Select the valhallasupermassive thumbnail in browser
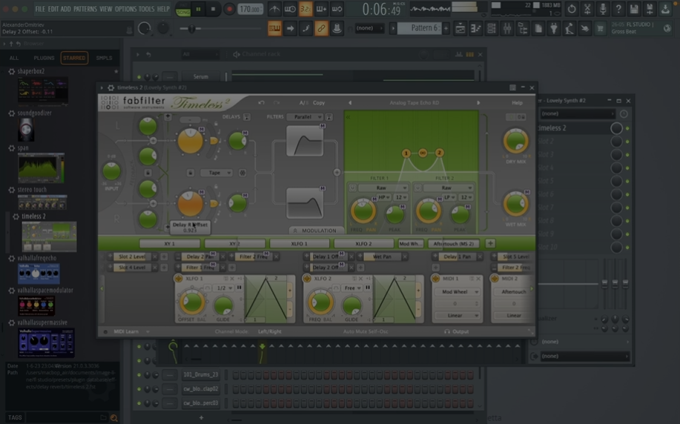 tap(46, 342)
